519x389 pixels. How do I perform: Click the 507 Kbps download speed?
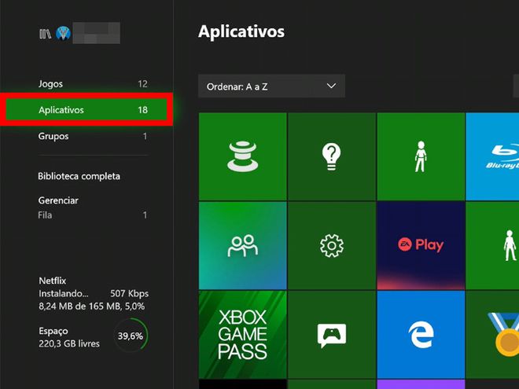coord(130,293)
